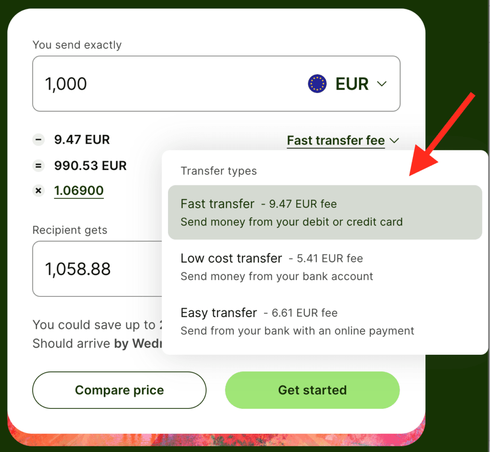Click the 'Fast transfer fee' underlined label
Viewport: 490px width, 452px height.
click(335, 141)
